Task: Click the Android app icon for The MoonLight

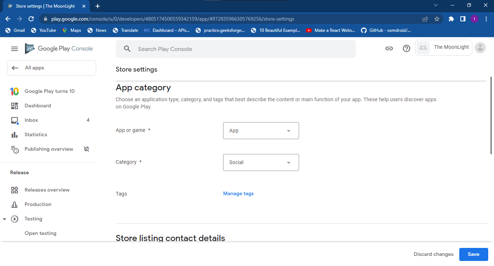Action: (x=423, y=47)
